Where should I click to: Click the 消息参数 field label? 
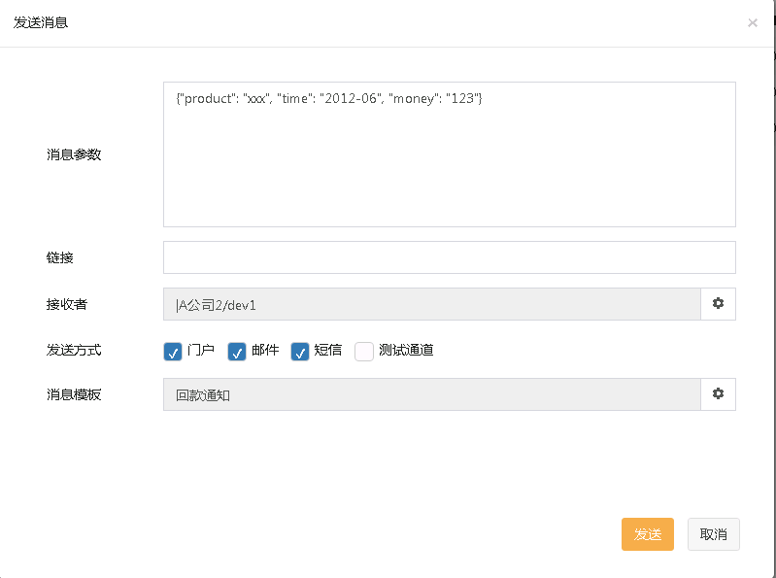click(x=74, y=154)
